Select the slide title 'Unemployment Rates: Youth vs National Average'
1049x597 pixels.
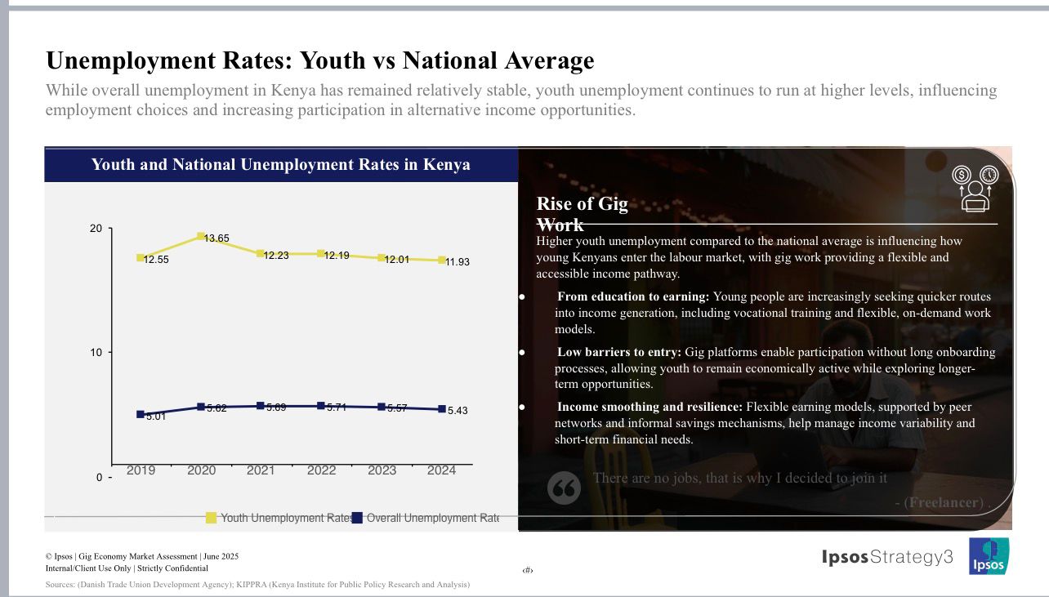coord(319,61)
